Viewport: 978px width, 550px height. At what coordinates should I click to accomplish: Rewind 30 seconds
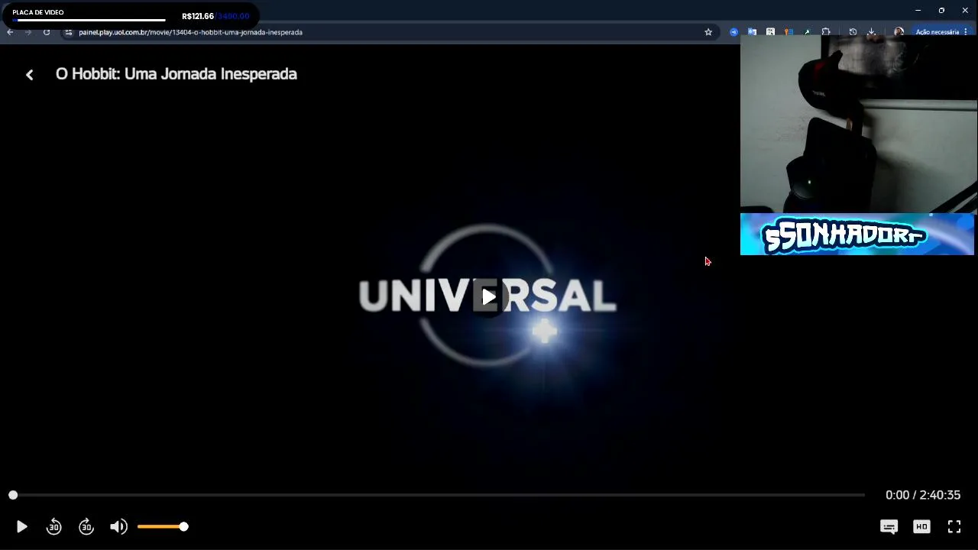(53, 526)
